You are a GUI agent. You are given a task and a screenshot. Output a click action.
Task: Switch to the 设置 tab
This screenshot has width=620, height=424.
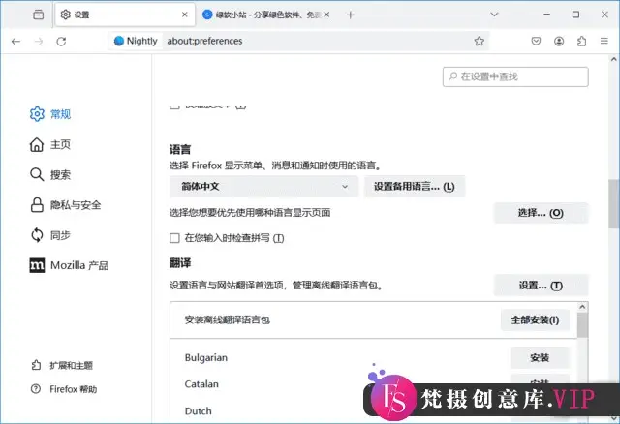point(125,15)
